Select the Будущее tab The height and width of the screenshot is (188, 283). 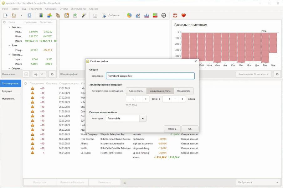tap(11, 91)
